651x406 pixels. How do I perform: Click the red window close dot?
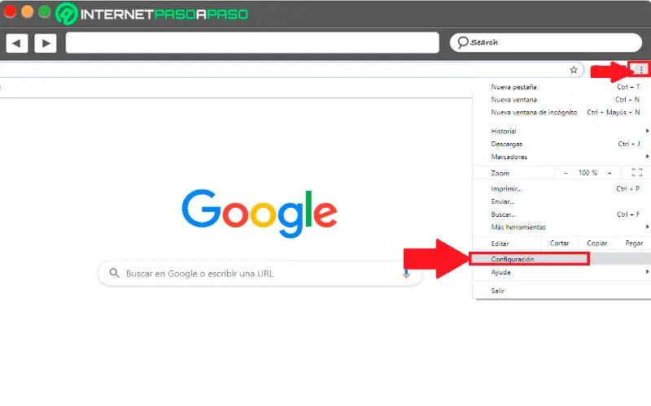click(x=10, y=11)
